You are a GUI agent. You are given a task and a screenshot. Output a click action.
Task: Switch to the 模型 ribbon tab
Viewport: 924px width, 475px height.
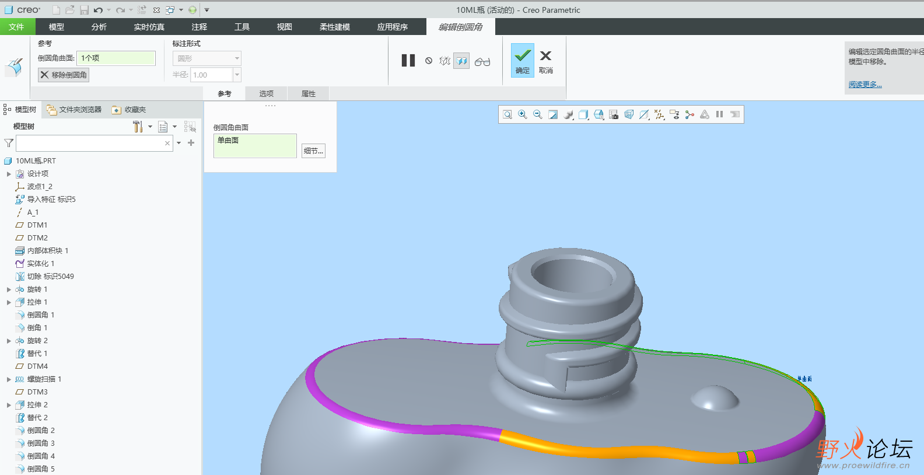point(57,27)
